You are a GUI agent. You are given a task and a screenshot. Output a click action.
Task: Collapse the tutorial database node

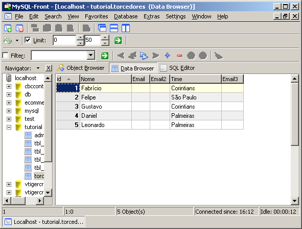(x=9, y=127)
